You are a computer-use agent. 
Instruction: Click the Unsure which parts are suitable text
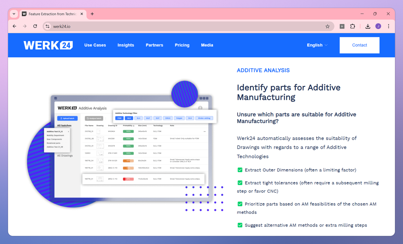click(297, 118)
